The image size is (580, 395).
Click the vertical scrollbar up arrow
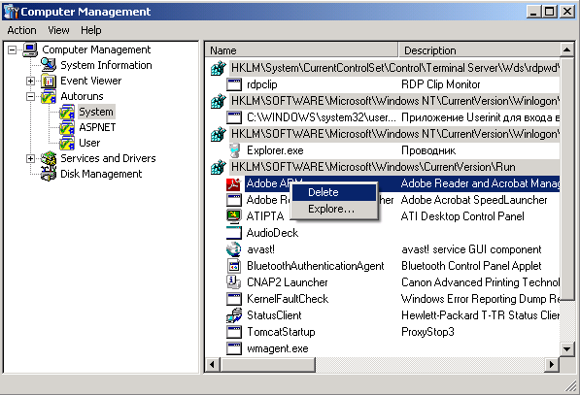click(x=567, y=49)
